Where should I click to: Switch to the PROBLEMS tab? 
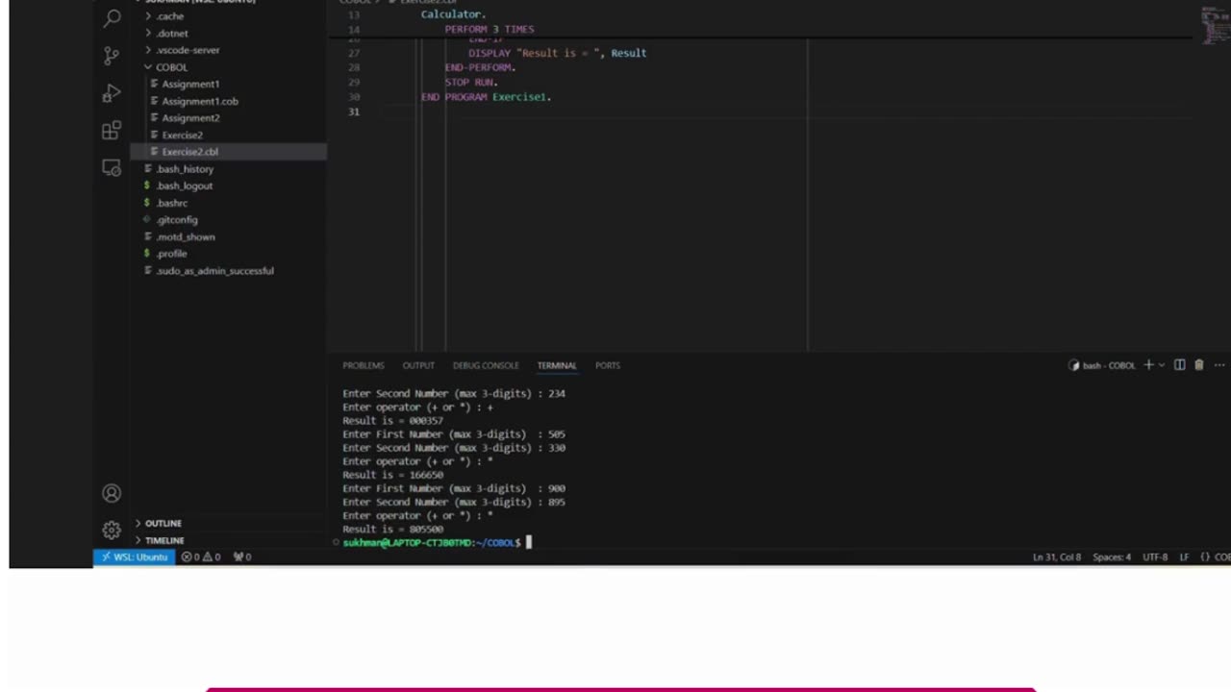[364, 365]
